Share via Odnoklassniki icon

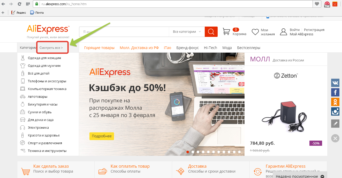point(335,102)
